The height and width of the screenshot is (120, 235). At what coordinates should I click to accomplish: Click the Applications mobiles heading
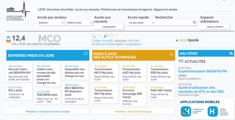pos(200,102)
